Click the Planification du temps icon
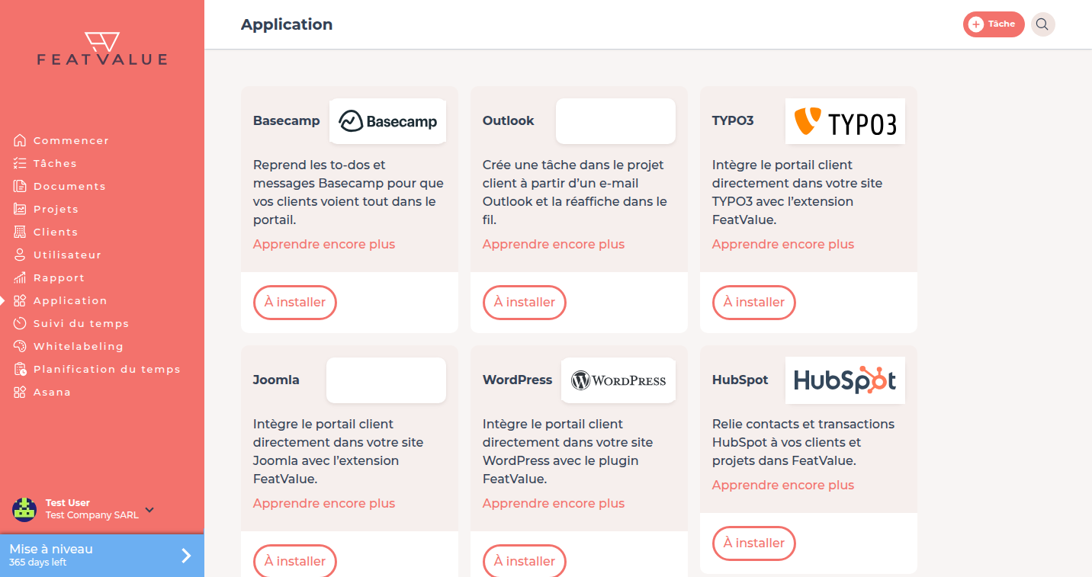 coord(20,369)
